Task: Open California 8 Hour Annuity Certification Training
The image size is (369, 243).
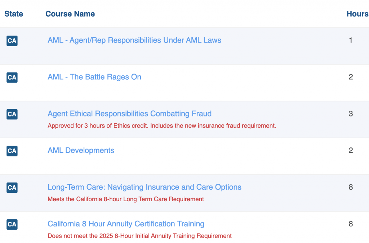Action: pos(126,224)
